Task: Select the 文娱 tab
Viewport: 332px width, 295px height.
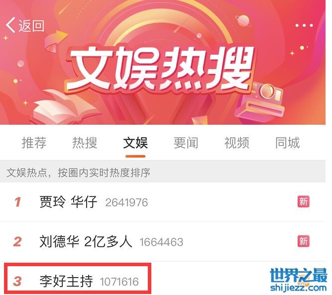Action: pos(135,143)
